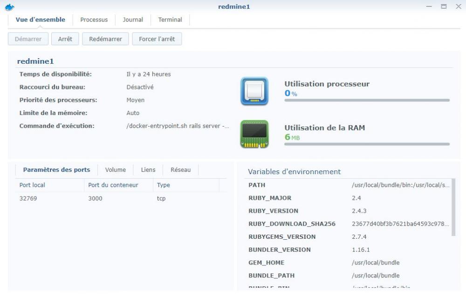This screenshot has height=297, width=466.
Task: Minimize the redmine1 window
Action: point(429,7)
